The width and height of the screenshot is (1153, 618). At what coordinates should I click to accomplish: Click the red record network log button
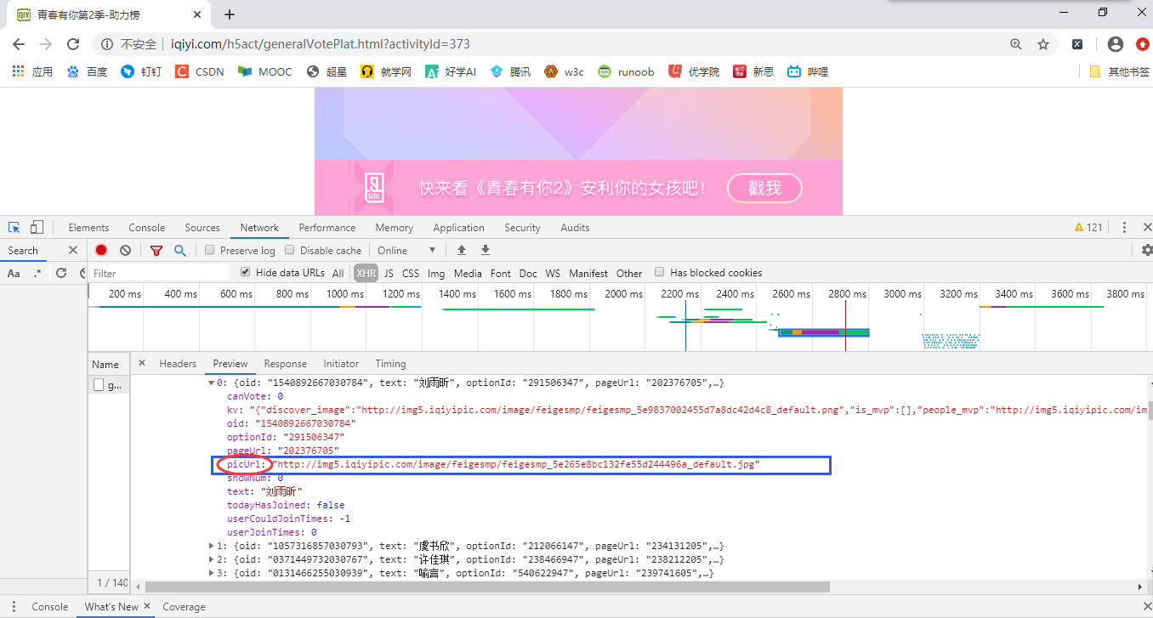[x=101, y=250]
